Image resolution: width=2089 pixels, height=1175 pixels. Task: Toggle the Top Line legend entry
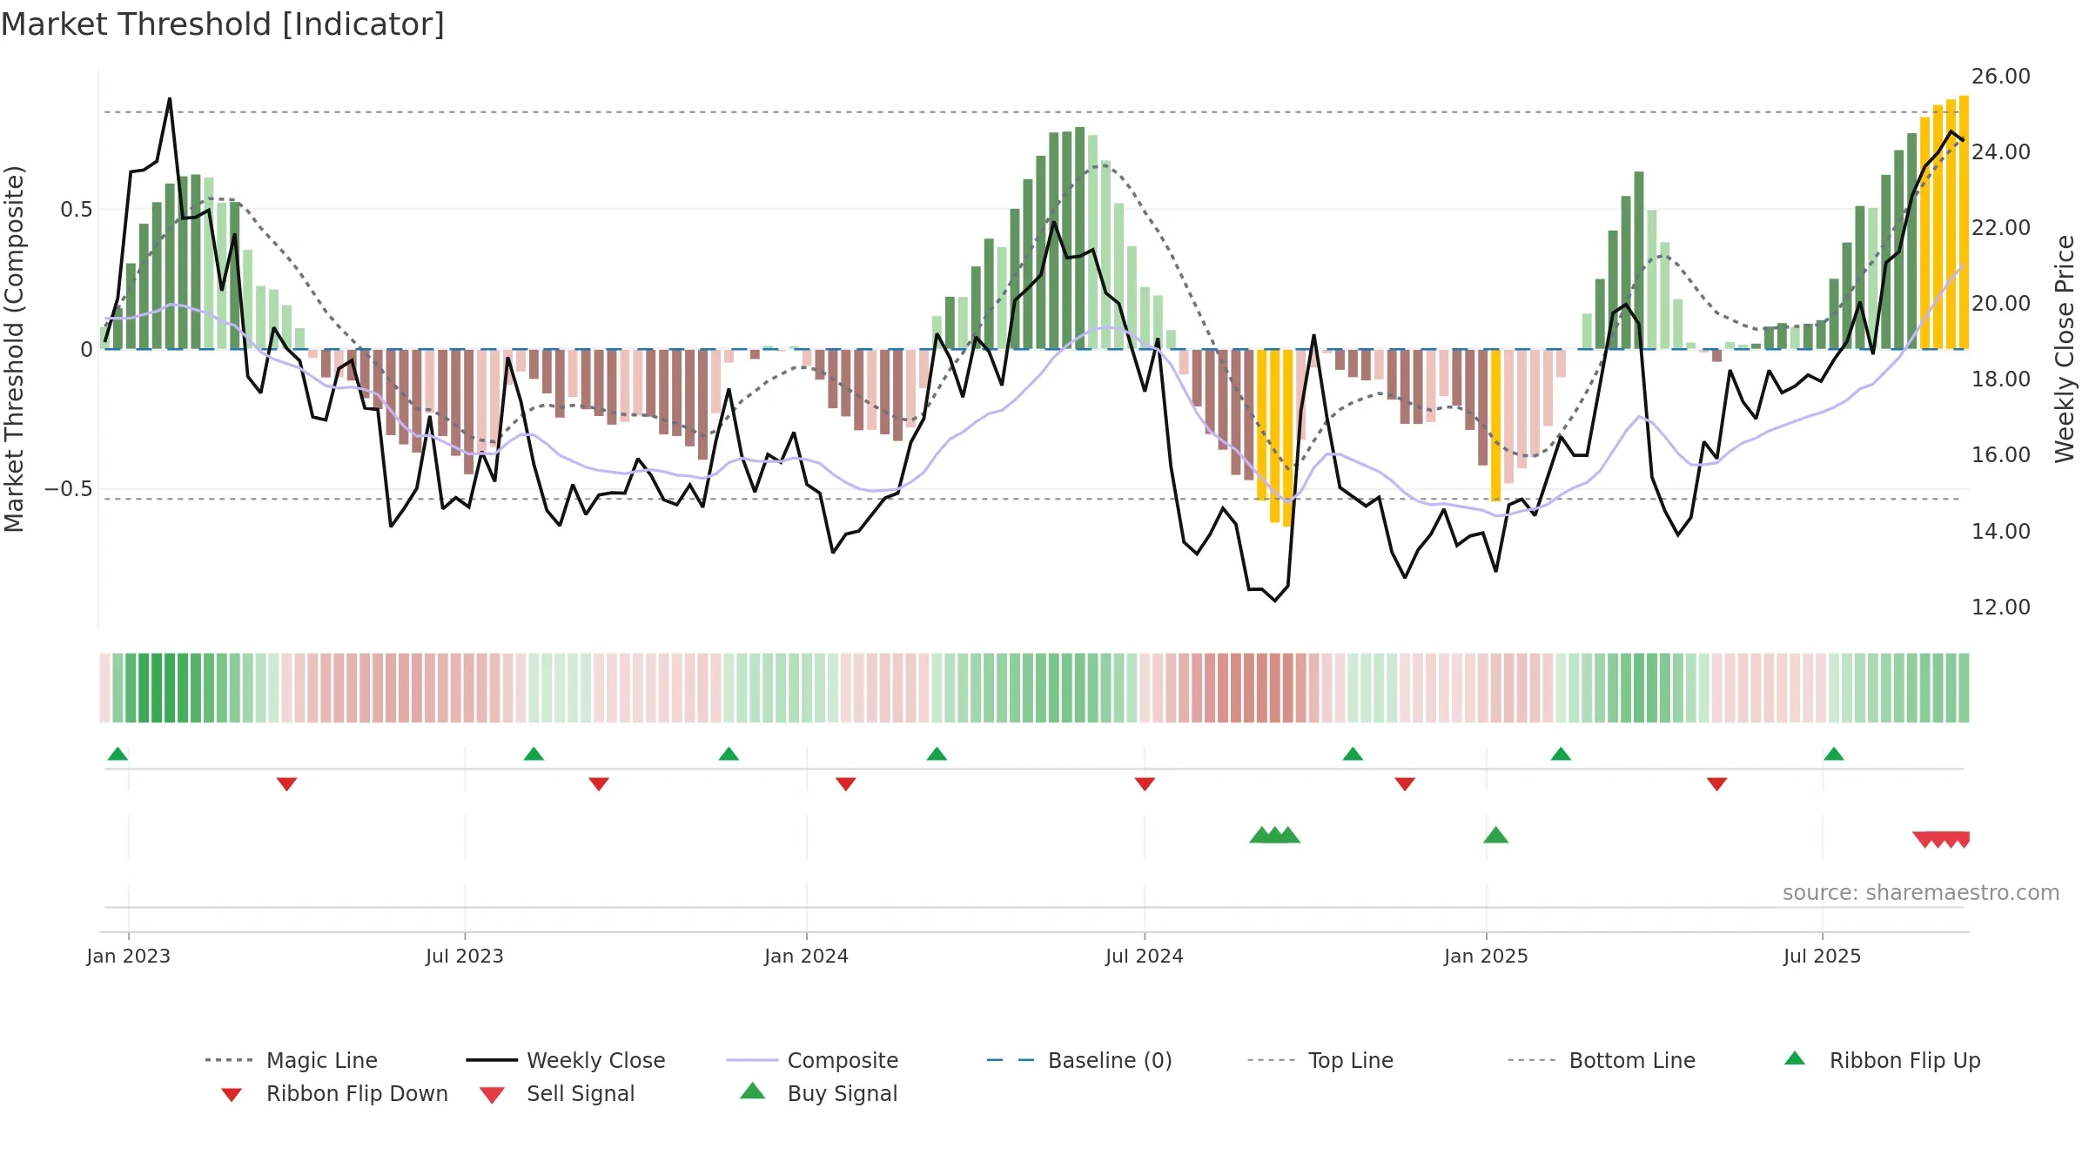point(1320,1060)
